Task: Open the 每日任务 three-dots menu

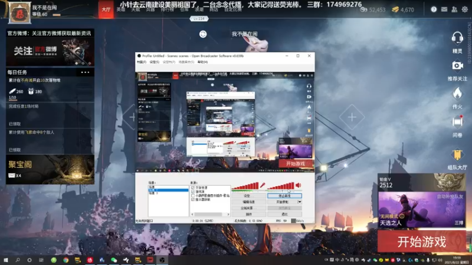Action: [85, 72]
